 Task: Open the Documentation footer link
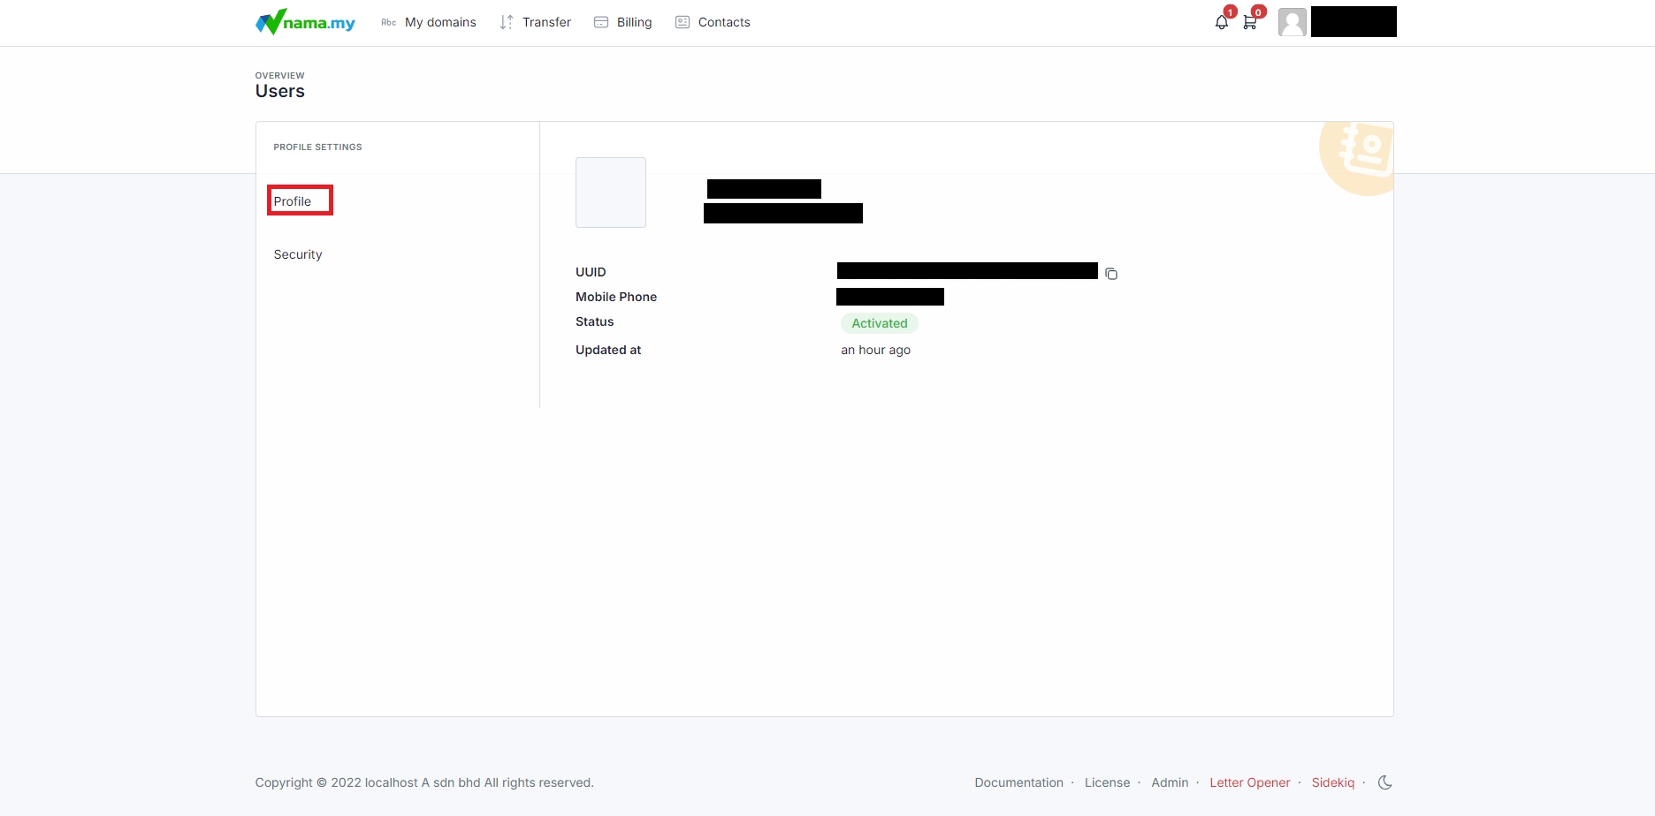pyautogui.click(x=1018, y=782)
